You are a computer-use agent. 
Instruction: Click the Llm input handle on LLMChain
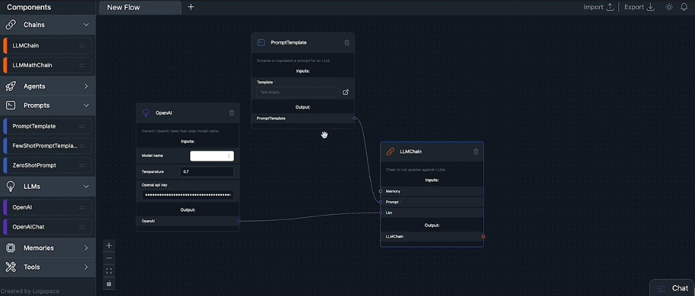point(380,213)
